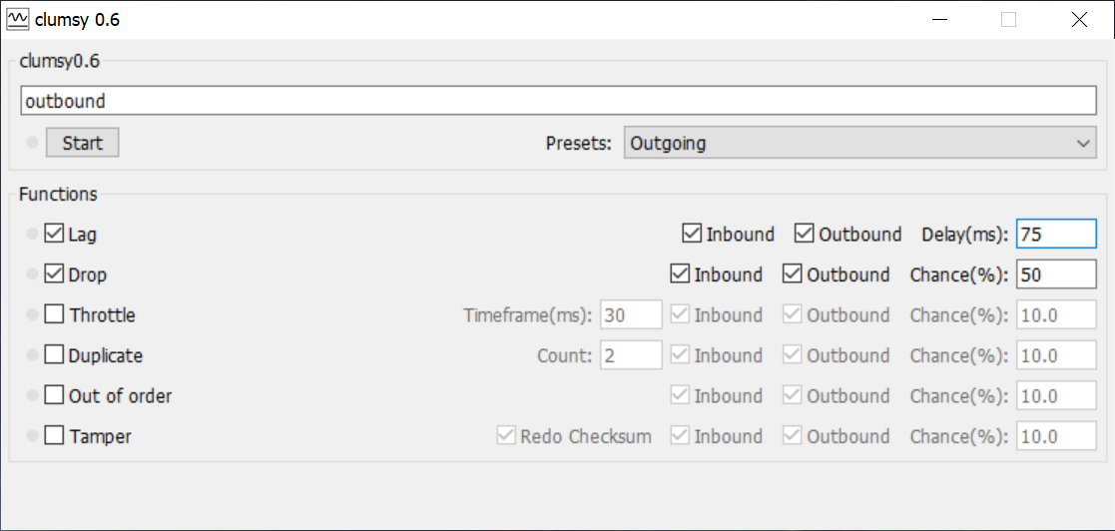Enable the Out of order checkbox
1115x531 pixels.
click(x=53, y=395)
